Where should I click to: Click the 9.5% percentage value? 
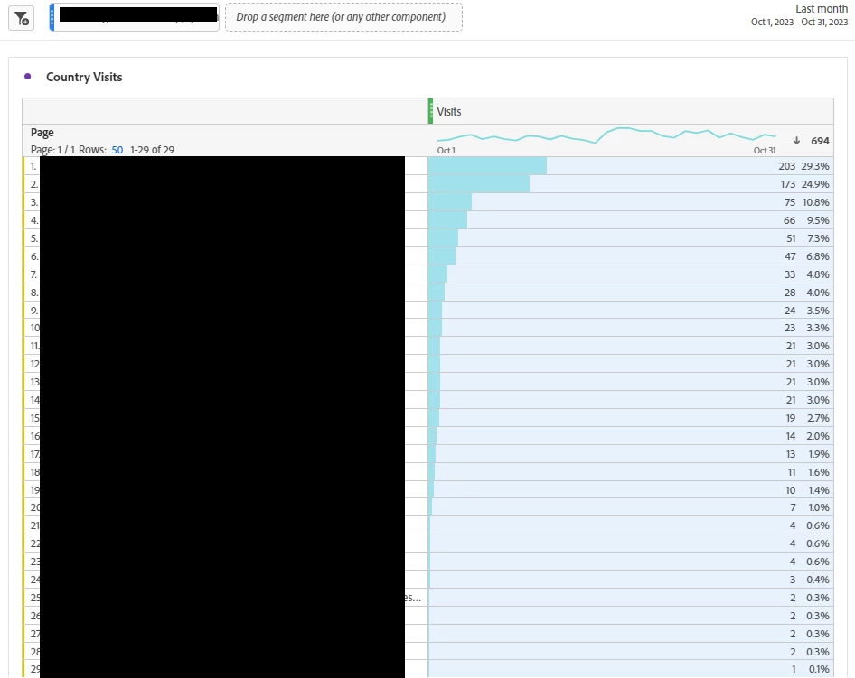click(818, 220)
